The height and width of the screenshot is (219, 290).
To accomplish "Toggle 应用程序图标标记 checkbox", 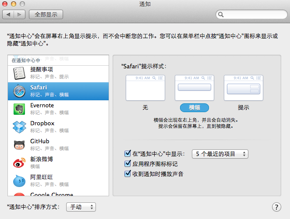I will (127, 164).
